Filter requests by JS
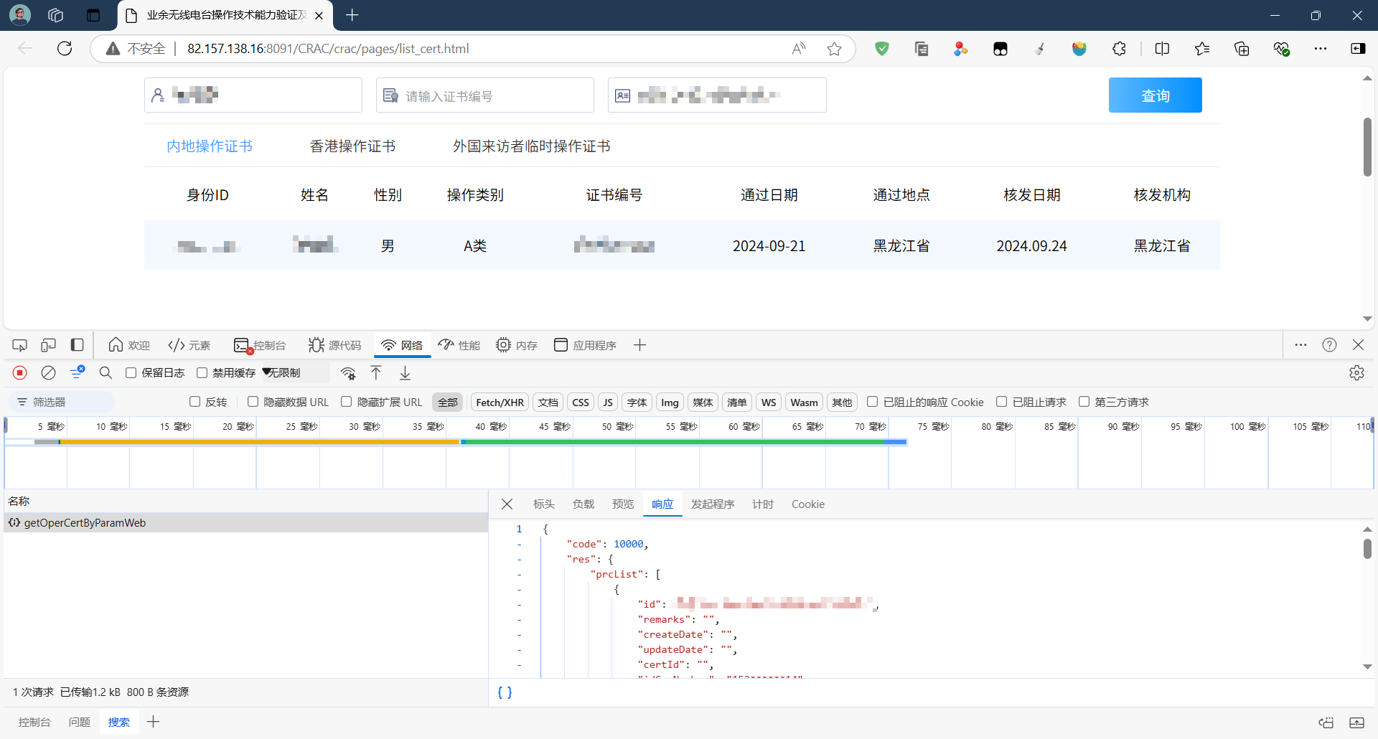The height and width of the screenshot is (739, 1378). (x=608, y=403)
